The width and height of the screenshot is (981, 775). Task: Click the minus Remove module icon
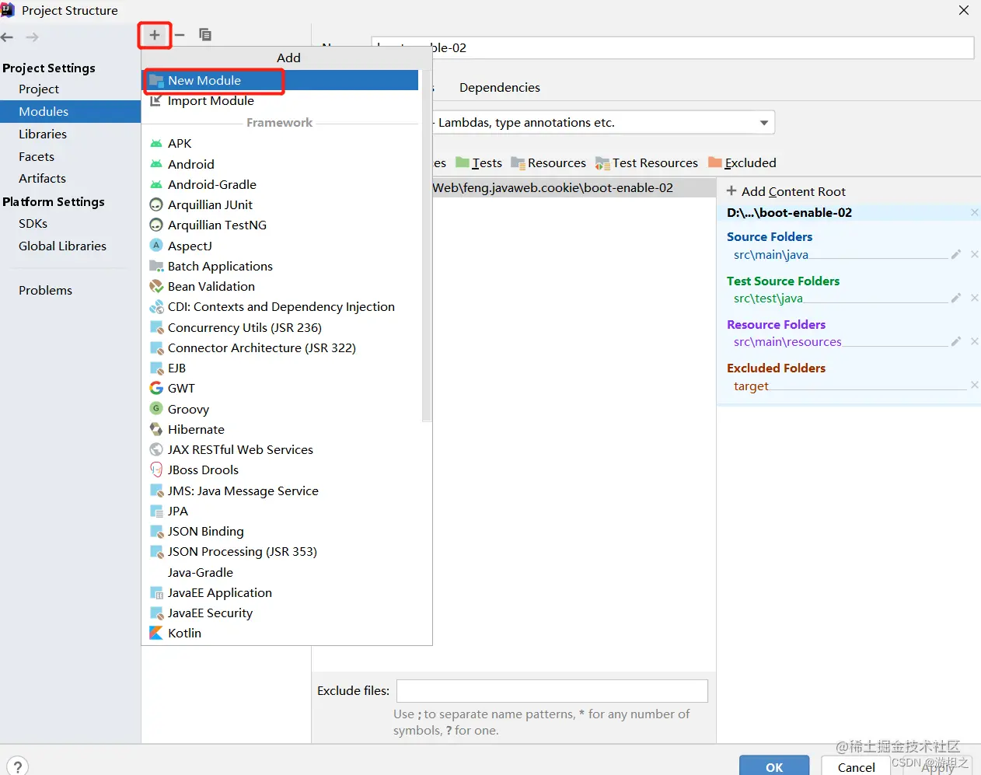(x=180, y=35)
